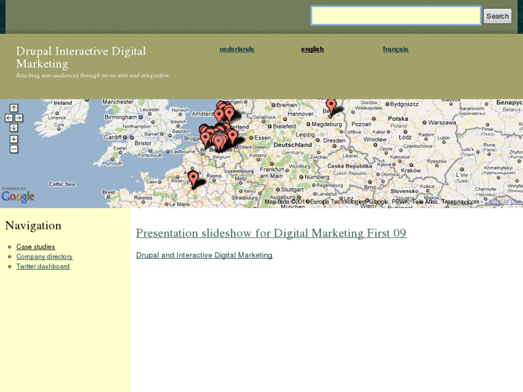Click the site slogan 'Reaching new audiences'
Image resolution: width=523 pixels, height=392 pixels.
pyautogui.click(x=93, y=76)
